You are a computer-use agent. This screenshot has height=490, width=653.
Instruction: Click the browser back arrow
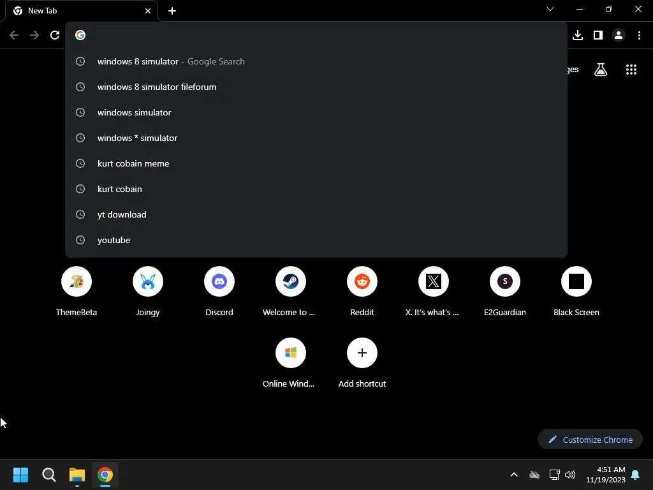coord(14,35)
